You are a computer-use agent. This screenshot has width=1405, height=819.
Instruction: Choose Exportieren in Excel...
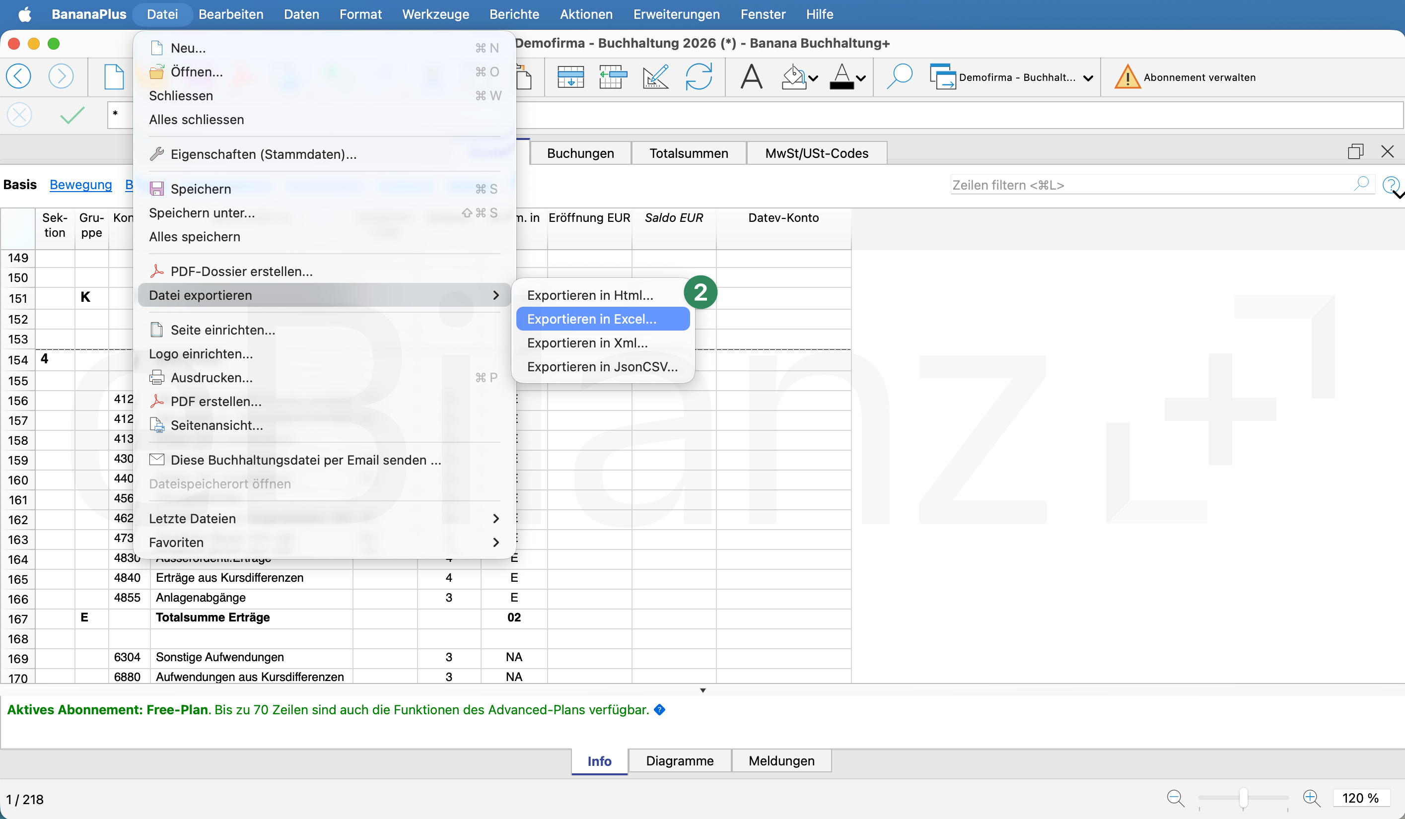tap(603, 319)
